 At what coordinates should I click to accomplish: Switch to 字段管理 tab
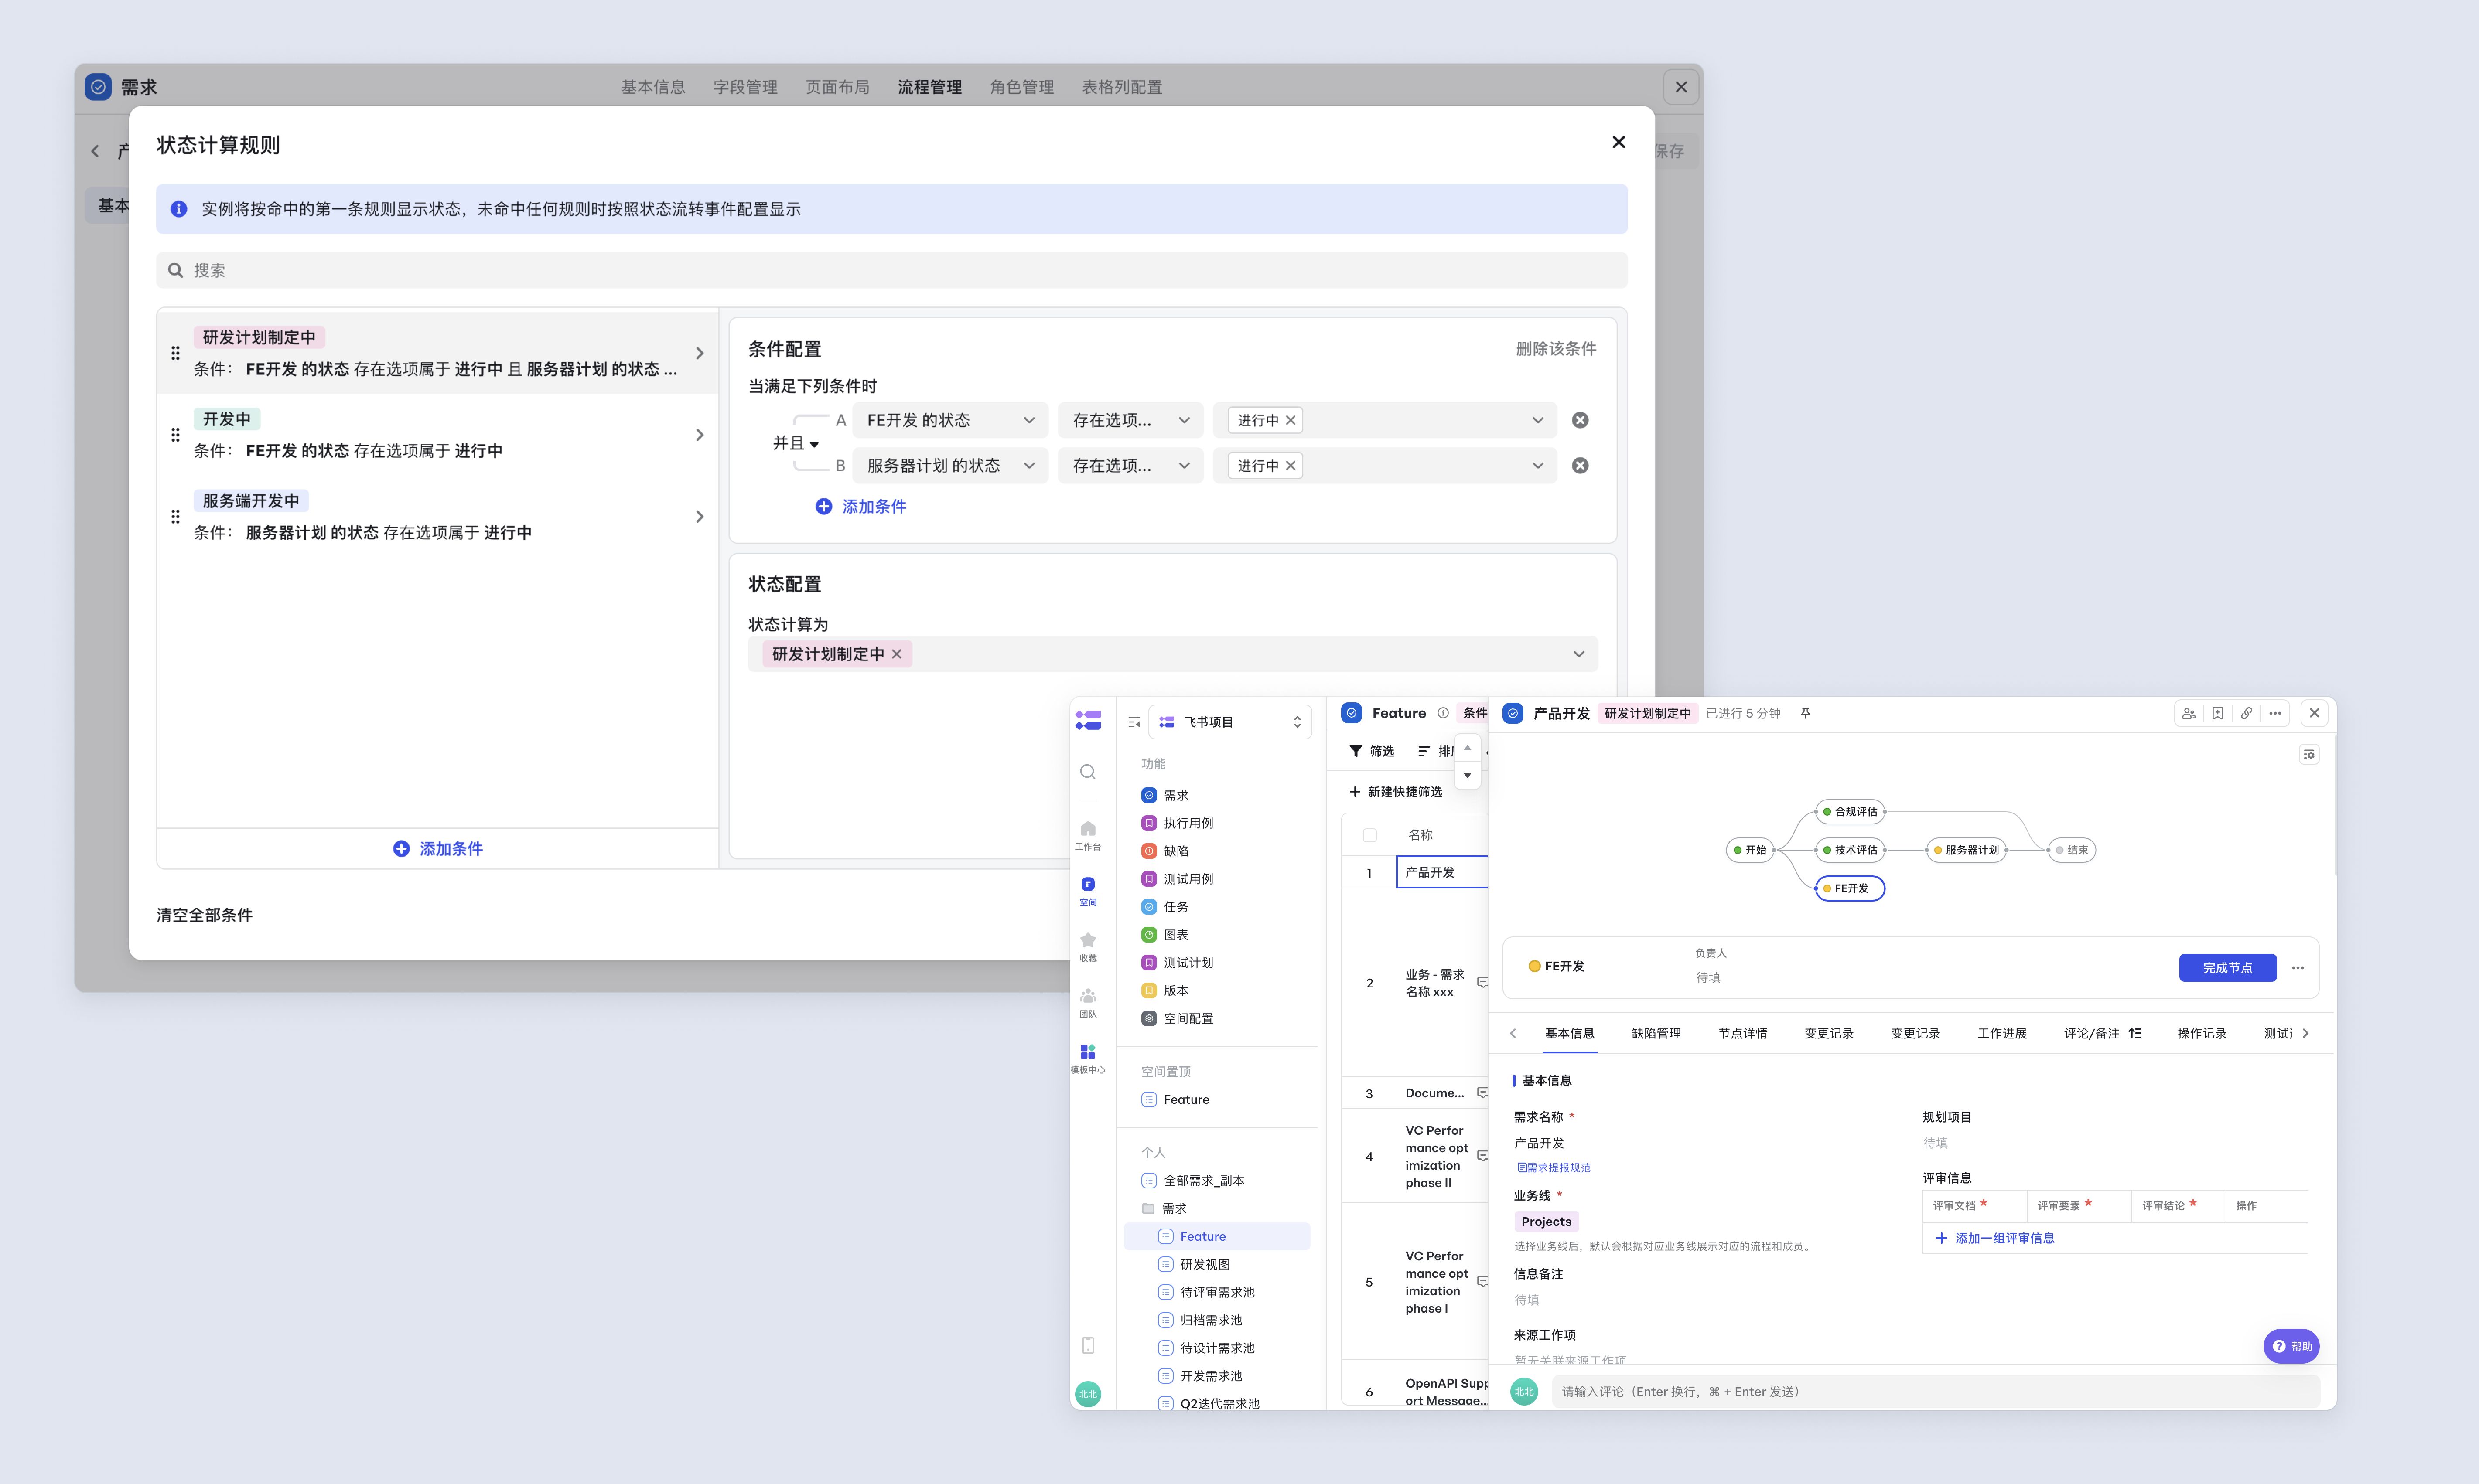pos(744,87)
